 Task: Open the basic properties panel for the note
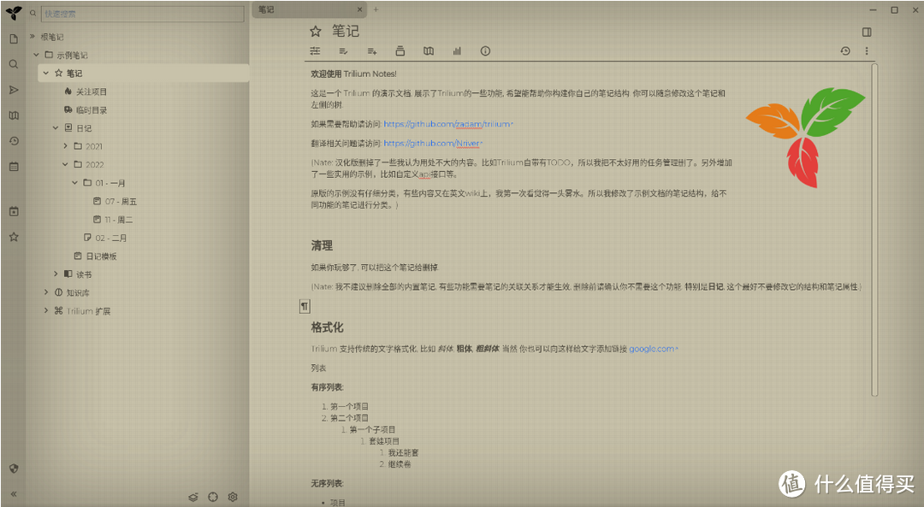[315, 50]
